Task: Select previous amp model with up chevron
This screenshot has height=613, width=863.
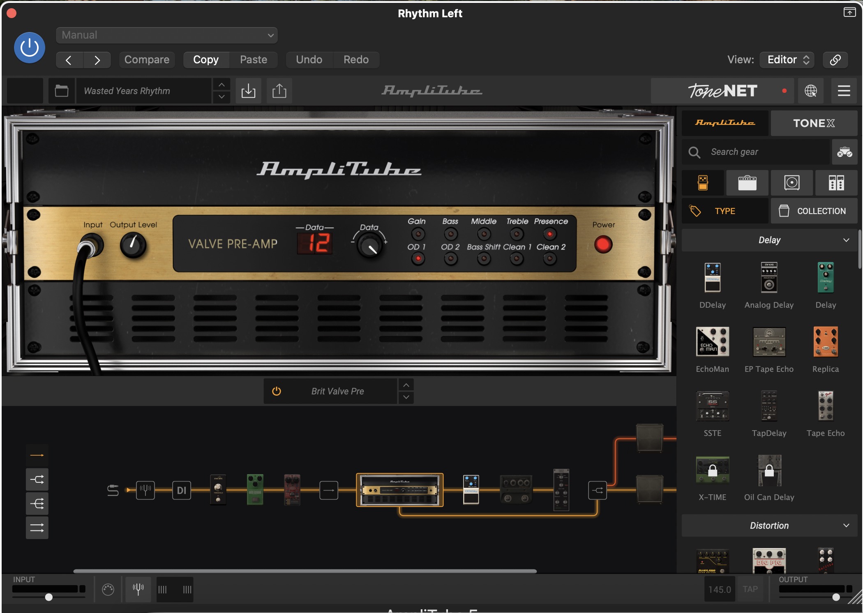Action: (x=406, y=385)
